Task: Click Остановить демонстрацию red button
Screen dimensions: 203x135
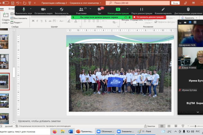Action: [x=150, y=17]
